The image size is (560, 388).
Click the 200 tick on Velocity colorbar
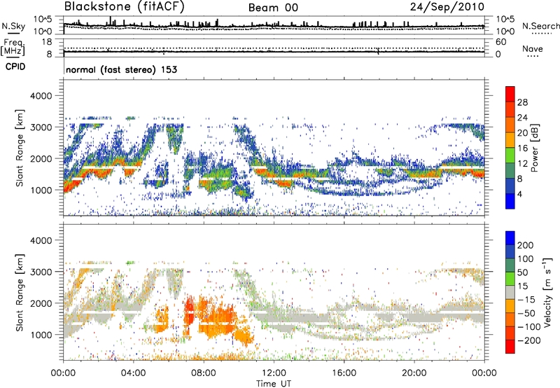tap(526, 245)
